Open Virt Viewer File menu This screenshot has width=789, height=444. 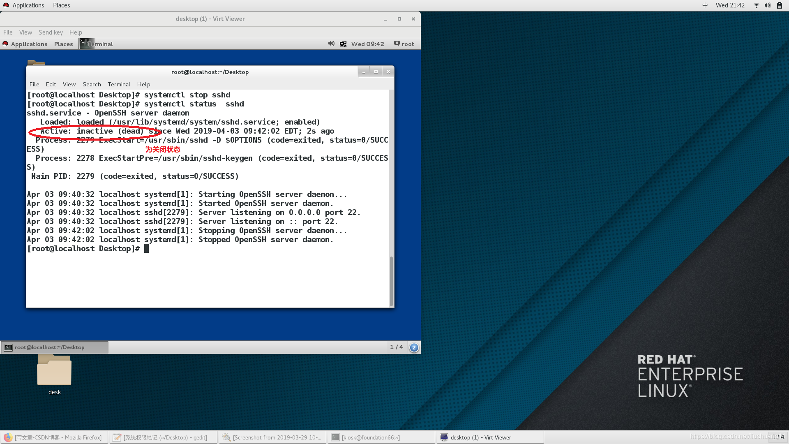pos(8,32)
